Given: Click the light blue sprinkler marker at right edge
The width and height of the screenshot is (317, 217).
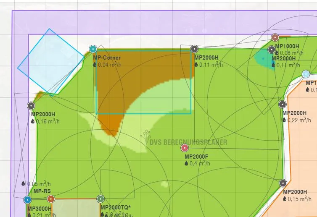Looking at the screenshot, I should (x=306, y=74).
